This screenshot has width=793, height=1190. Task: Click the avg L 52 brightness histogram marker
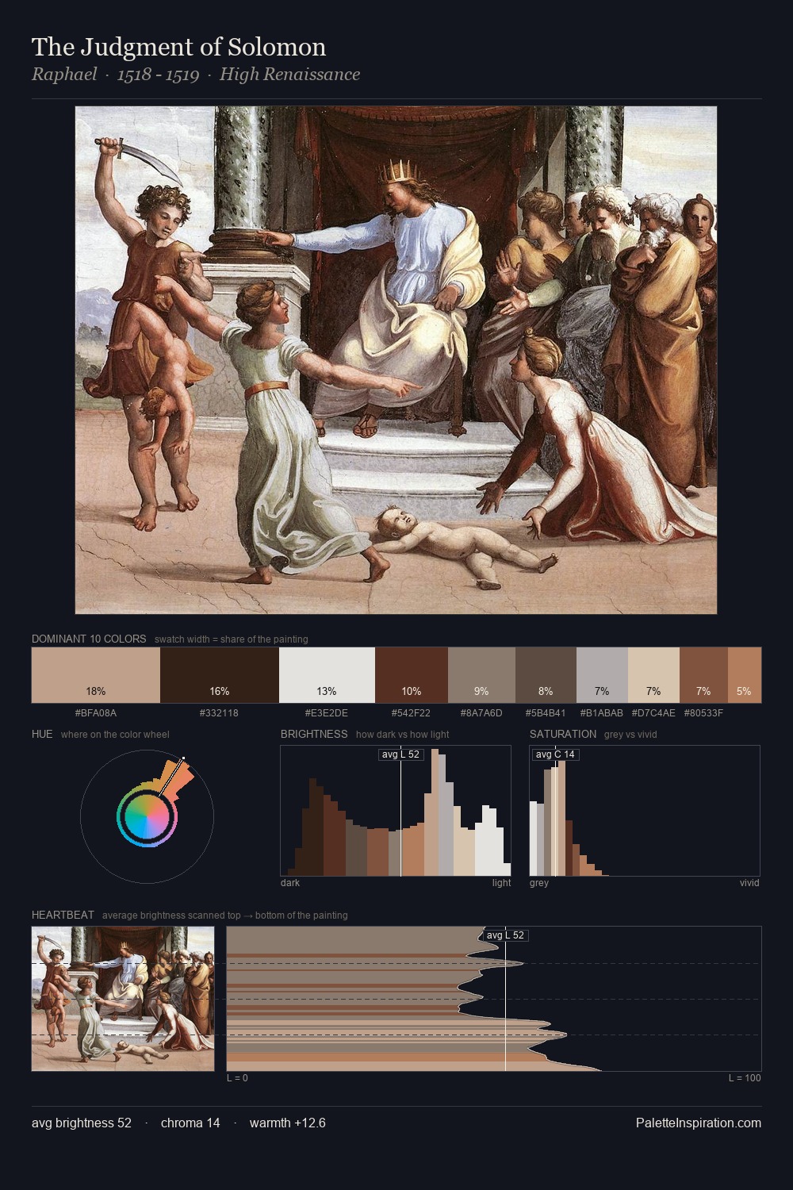[x=400, y=754]
